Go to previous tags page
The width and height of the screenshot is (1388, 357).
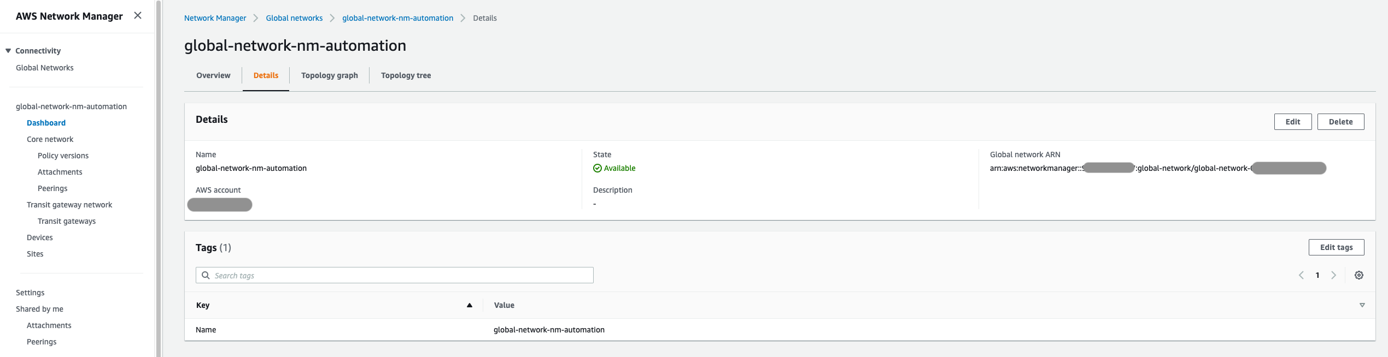click(1301, 275)
